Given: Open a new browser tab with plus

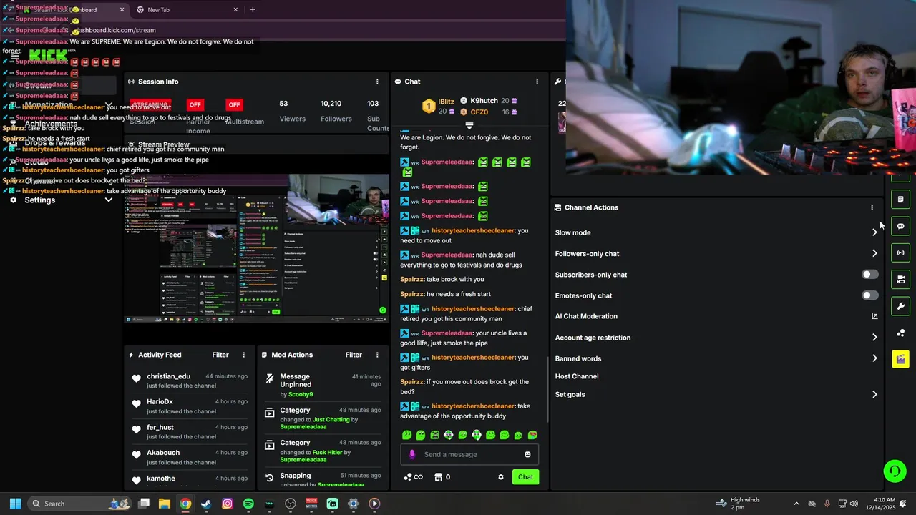Looking at the screenshot, I should 253,9.
